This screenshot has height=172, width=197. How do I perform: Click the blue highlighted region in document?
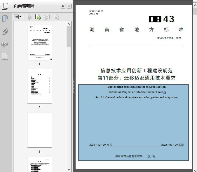point(133,122)
